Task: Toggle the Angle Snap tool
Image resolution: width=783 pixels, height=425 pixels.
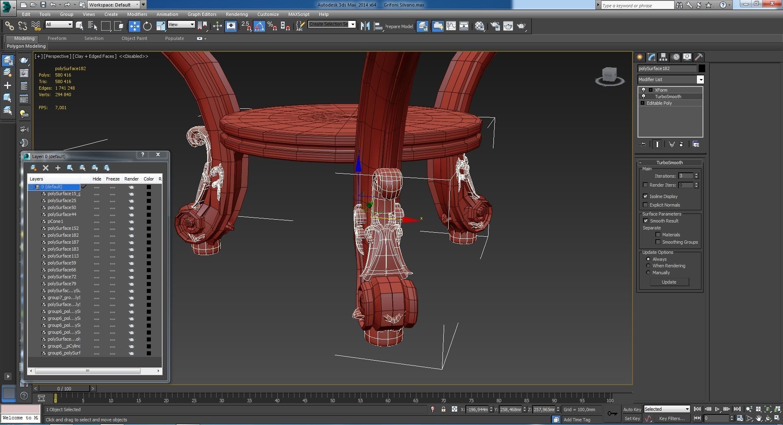Action: [x=259, y=26]
